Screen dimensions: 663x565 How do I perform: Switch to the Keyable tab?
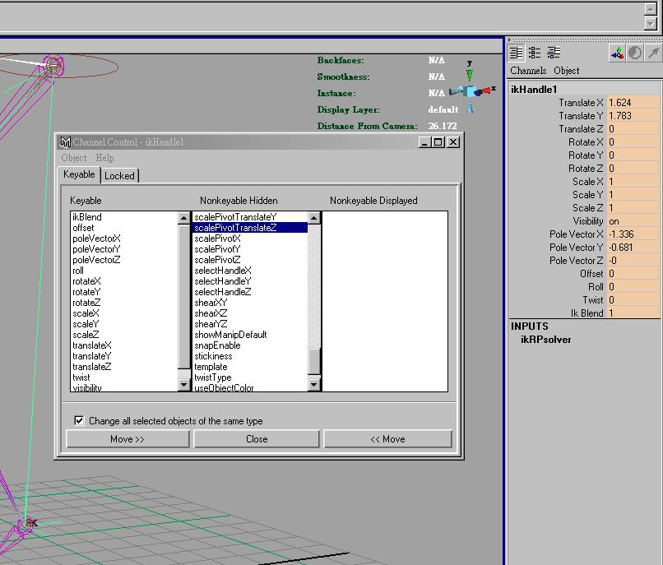(79, 174)
